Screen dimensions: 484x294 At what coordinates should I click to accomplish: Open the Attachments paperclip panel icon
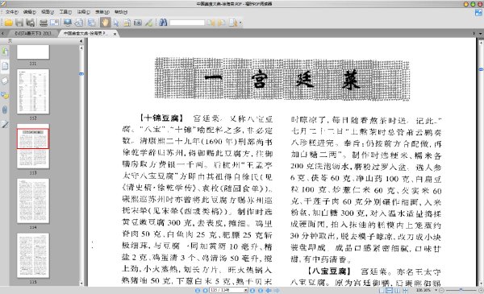coord(5,110)
